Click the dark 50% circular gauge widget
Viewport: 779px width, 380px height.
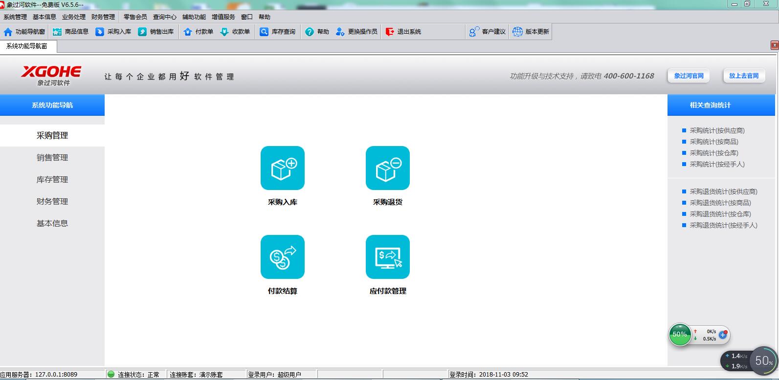(763, 361)
